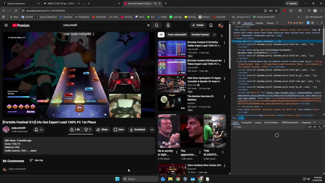The image size is (325, 183).
Task: Toggle channel notification bell for mdcurtis99
Action: (38, 130)
